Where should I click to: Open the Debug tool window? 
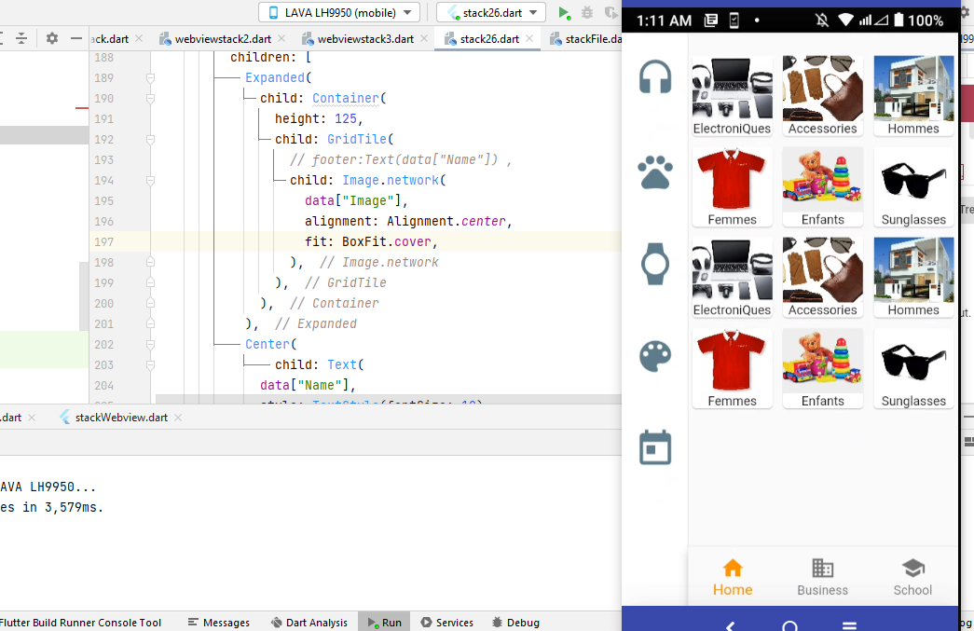click(515, 623)
